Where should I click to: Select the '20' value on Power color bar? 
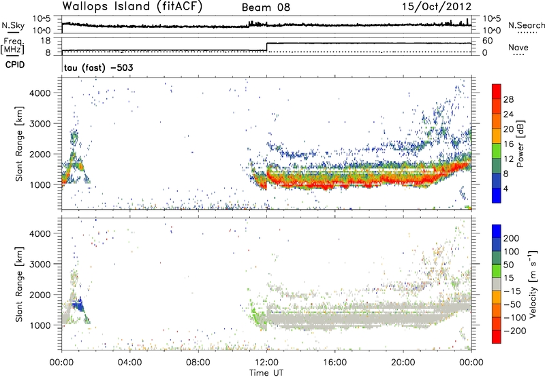pos(508,129)
